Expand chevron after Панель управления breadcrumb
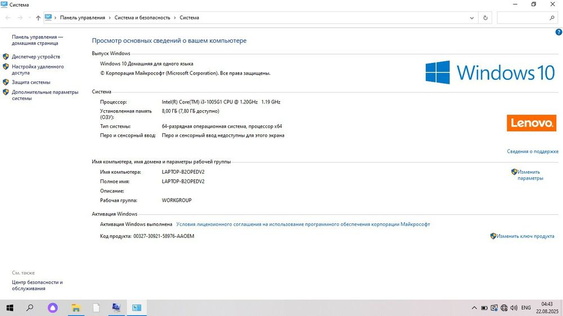The height and width of the screenshot is (316, 563). 110,17
